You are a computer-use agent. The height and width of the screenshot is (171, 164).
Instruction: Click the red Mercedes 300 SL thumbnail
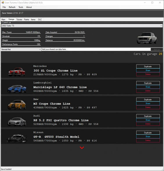17,72
